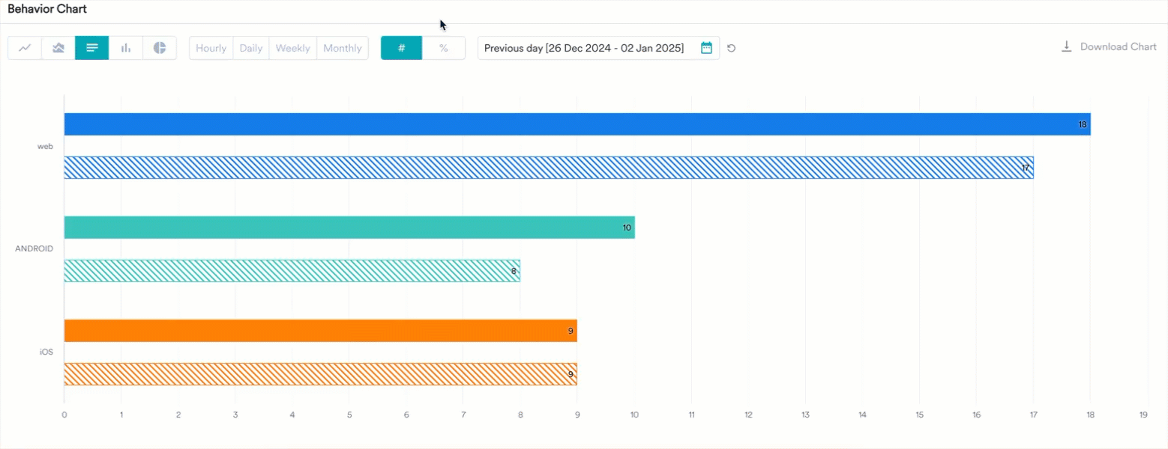Open the Previous day date range dropdown
Viewport: 1168px width, 449px height.
[x=584, y=48]
